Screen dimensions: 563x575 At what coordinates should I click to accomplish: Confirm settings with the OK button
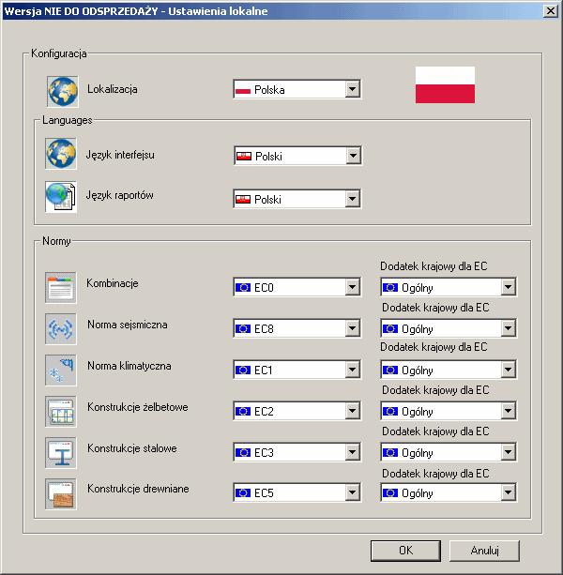tap(405, 551)
